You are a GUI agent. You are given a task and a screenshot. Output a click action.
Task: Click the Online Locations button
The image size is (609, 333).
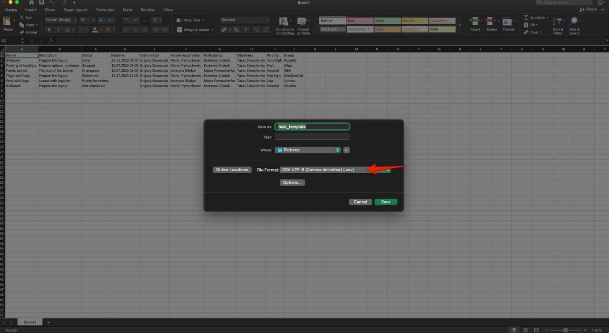[232, 170]
